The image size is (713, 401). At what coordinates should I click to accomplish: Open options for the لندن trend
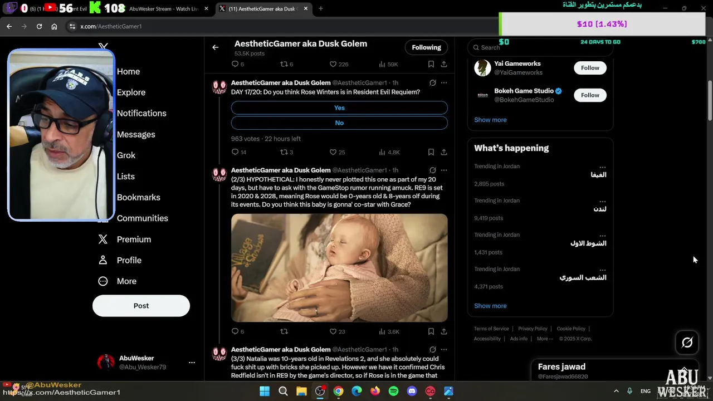pos(602,200)
